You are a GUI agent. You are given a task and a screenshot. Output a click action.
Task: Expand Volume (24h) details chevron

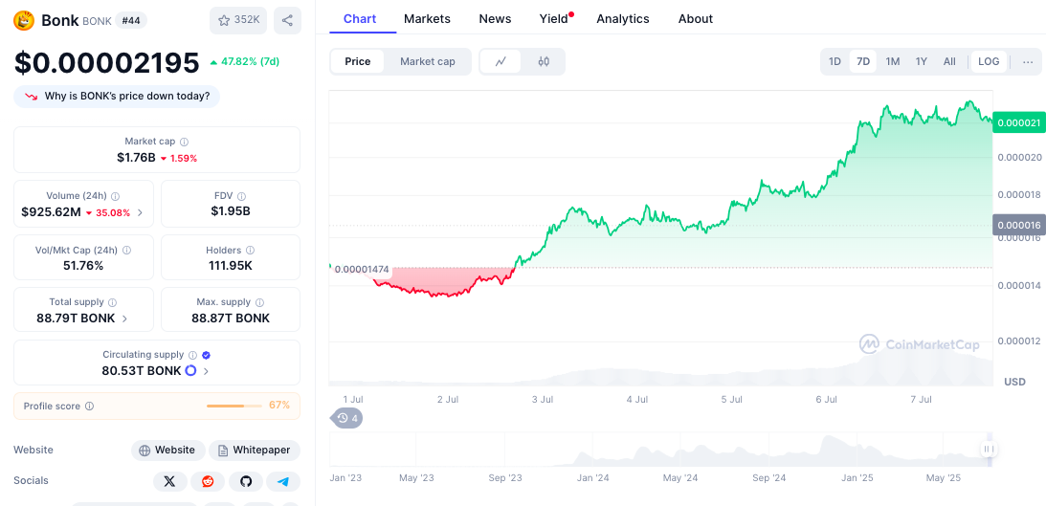point(140,212)
